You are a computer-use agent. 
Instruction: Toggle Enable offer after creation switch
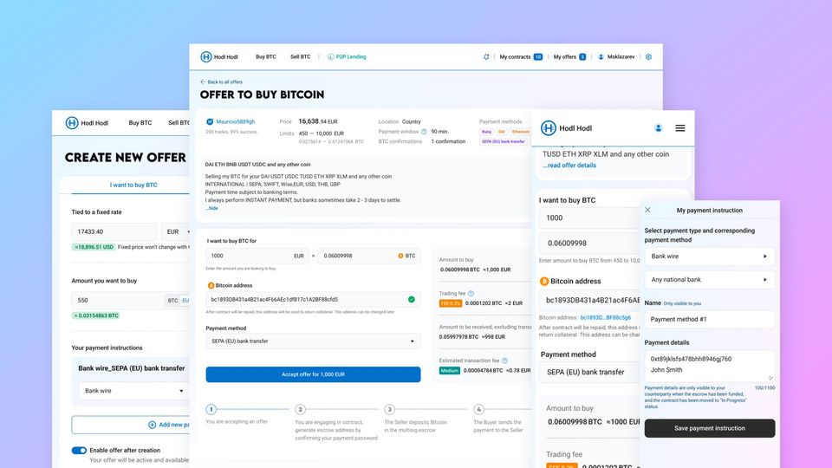click(x=79, y=451)
